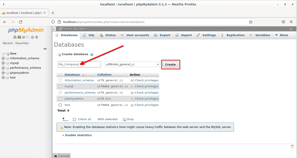Open new Firefox tab plus button
Image resolution: width=297 pixels, height=158 pixels.
53,13
